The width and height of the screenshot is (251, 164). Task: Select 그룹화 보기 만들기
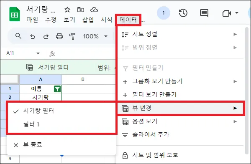pos(180,81)
